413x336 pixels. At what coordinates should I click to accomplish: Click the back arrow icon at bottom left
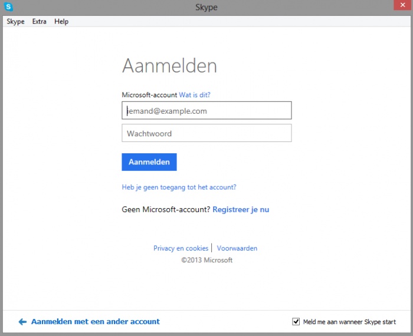point(22,322)
